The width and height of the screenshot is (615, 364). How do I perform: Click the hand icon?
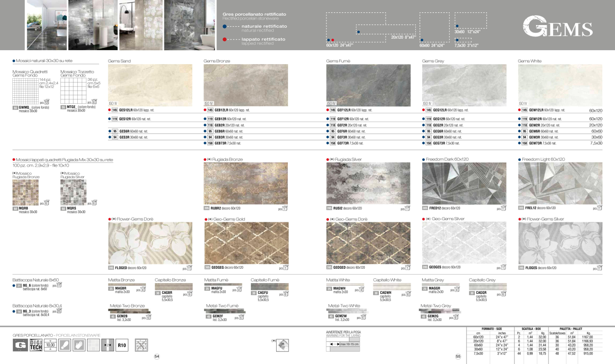(x=79, y=346)
